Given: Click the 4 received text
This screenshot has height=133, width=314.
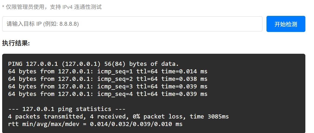Looking at the screenshot, I should (111, 117).
